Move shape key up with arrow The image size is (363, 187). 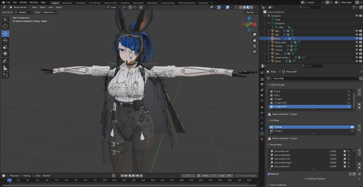359,164
